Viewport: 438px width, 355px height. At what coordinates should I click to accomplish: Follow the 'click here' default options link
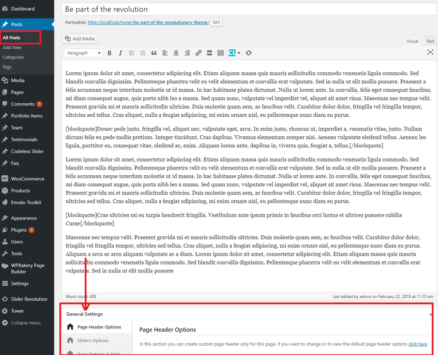tap(418, 344)
